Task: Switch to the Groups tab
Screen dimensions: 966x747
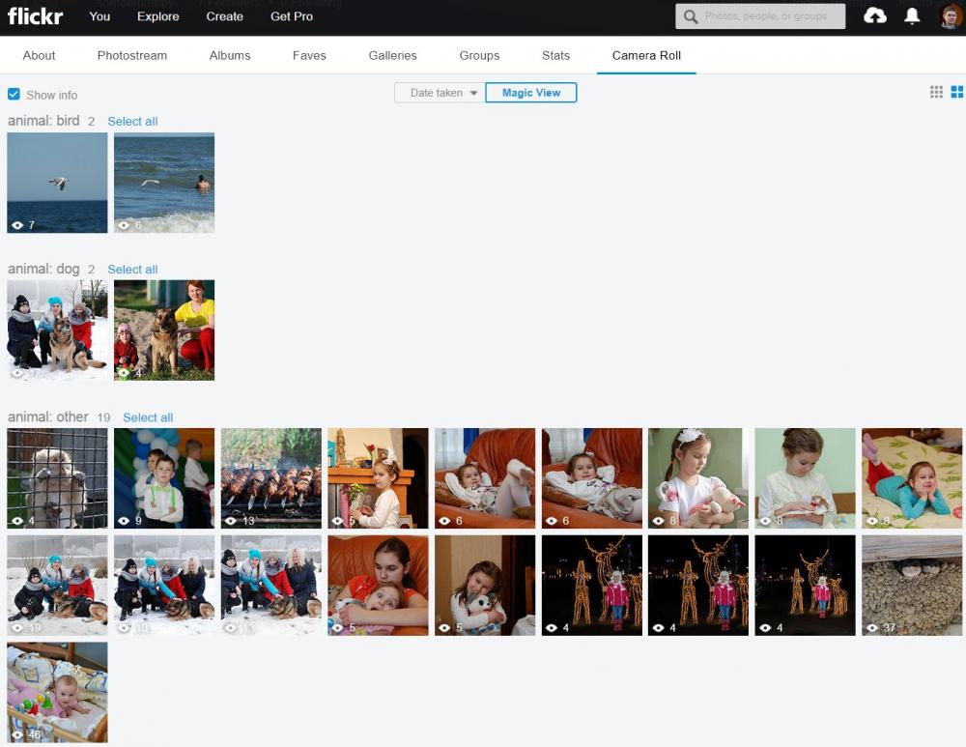Action: (479, 55)
